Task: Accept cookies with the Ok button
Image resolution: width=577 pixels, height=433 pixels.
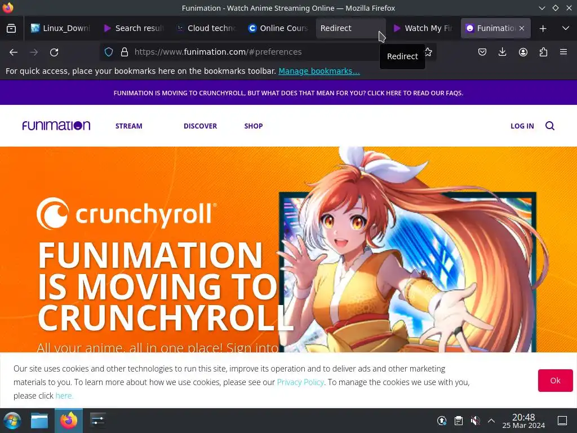Action: click(x=555, y=381)
